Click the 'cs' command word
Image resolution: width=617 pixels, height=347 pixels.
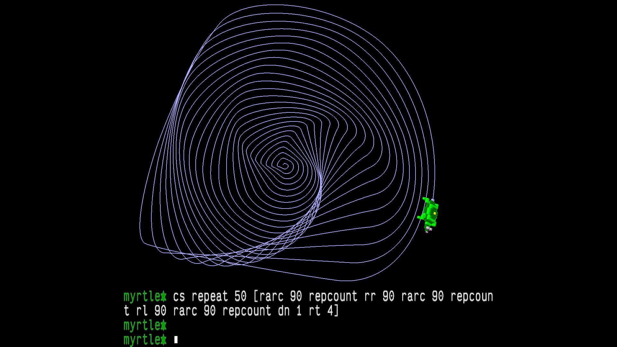(179, 297)
